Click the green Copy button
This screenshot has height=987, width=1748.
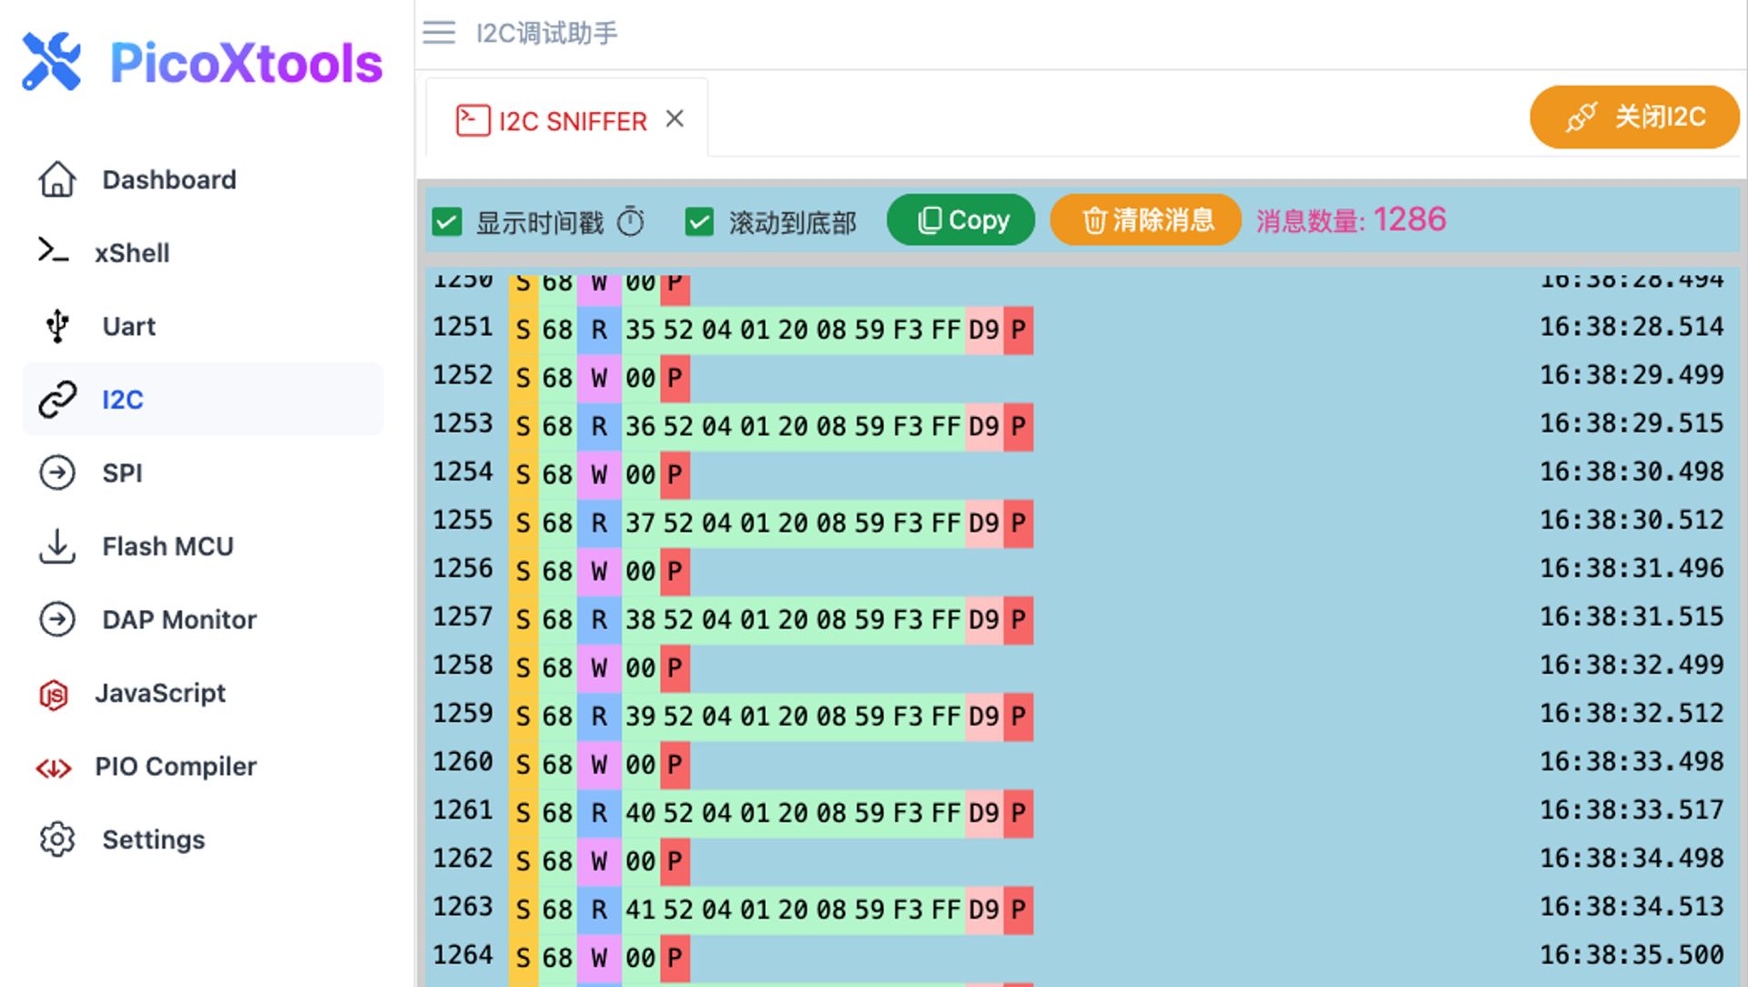960,220
